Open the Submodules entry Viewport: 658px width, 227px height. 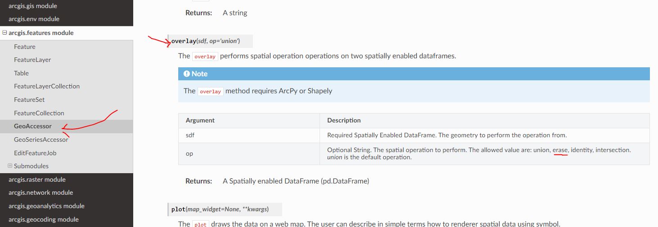(31, 166)
